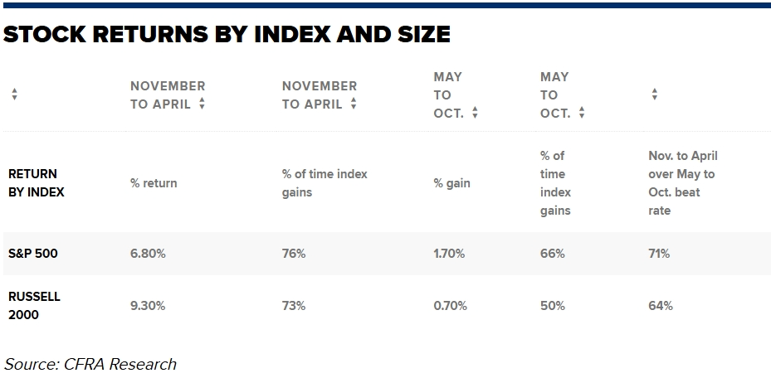Sort by May to Oct. % gain arrows
The width and height of the screenshot is (771, 378).
(475, 114)
